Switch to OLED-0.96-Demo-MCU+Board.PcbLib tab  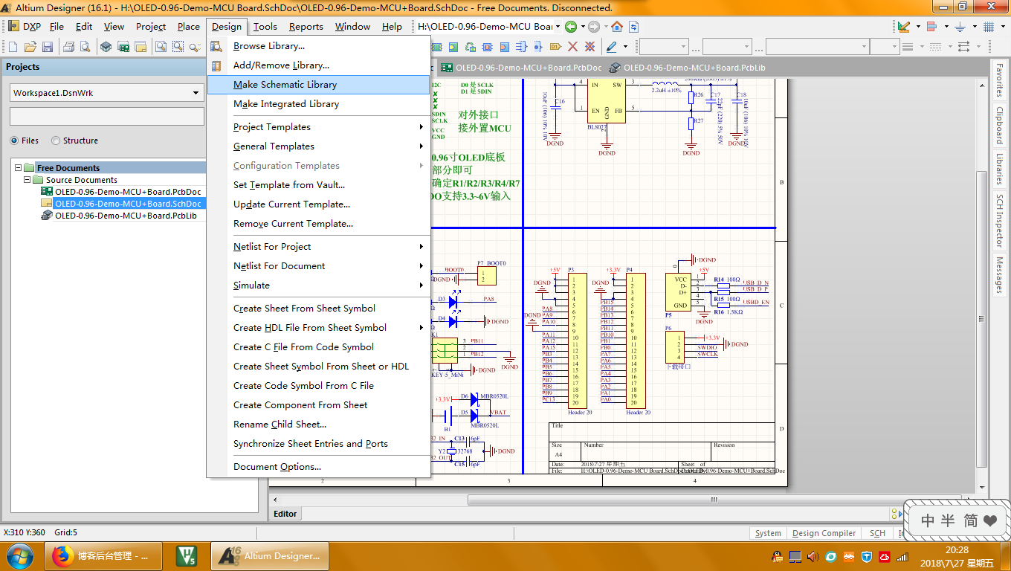(x=688, y=68)
